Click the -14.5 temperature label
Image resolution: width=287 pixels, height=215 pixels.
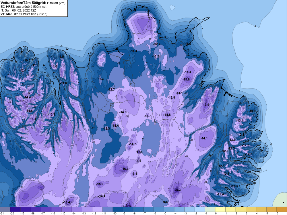click(138, 161)
